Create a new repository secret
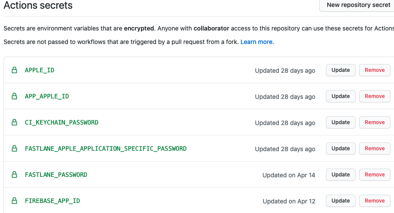Screen dimensions: 394x213 coord(357,5)
